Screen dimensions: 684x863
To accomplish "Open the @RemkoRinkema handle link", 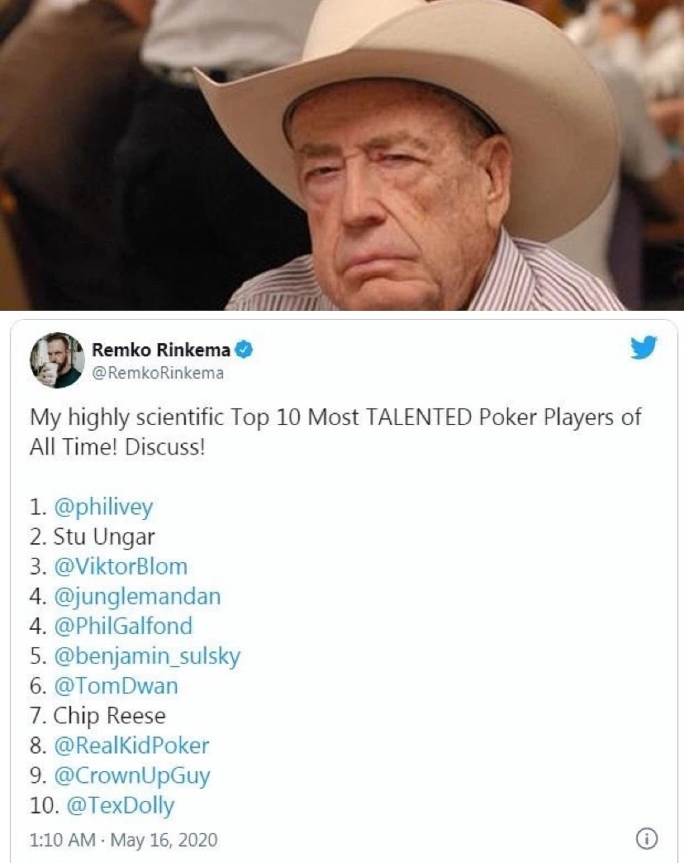I will pyautogui.click(x=158, y=373).
